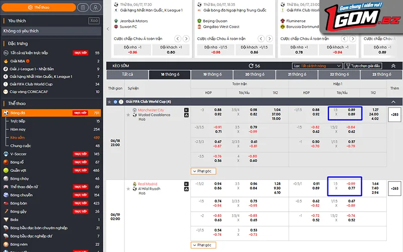403x252 pixels.
Task: Favorite the Giải FIFA Club World Cup league star
Action: pyautogui.click(x=109, y=102)
